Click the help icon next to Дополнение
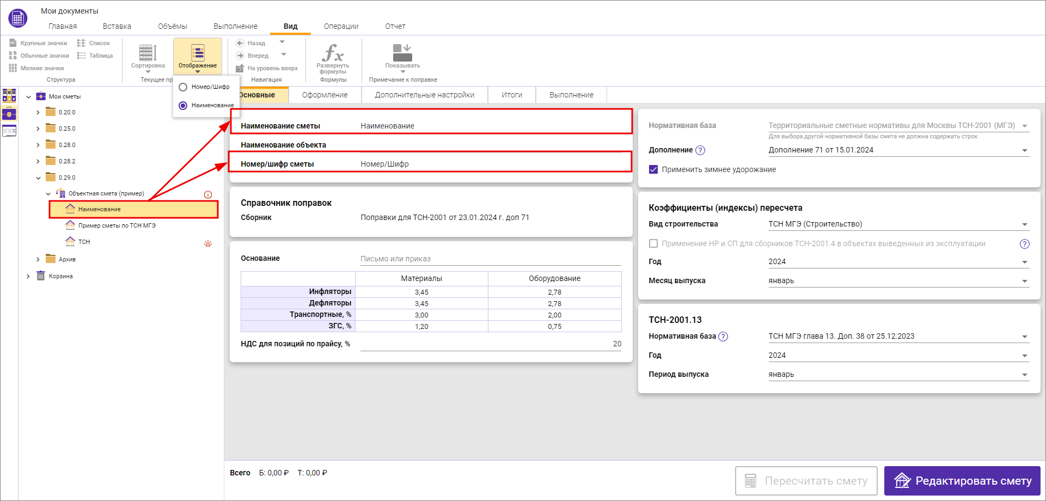 coord(700,150)
